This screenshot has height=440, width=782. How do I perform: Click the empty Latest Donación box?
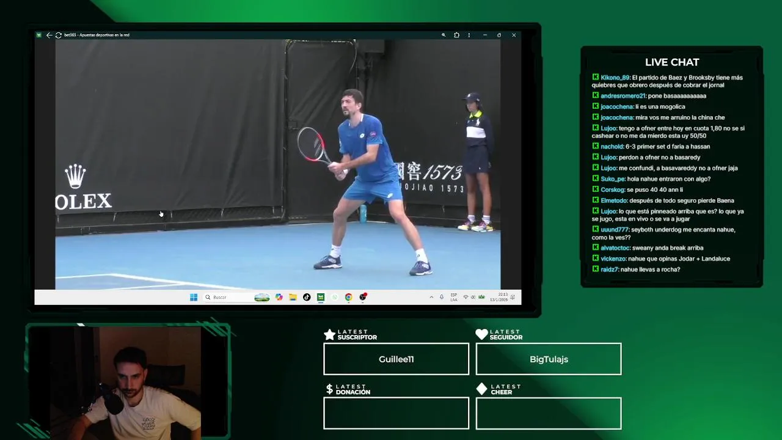pyautogui.click(x=396, y=414)
